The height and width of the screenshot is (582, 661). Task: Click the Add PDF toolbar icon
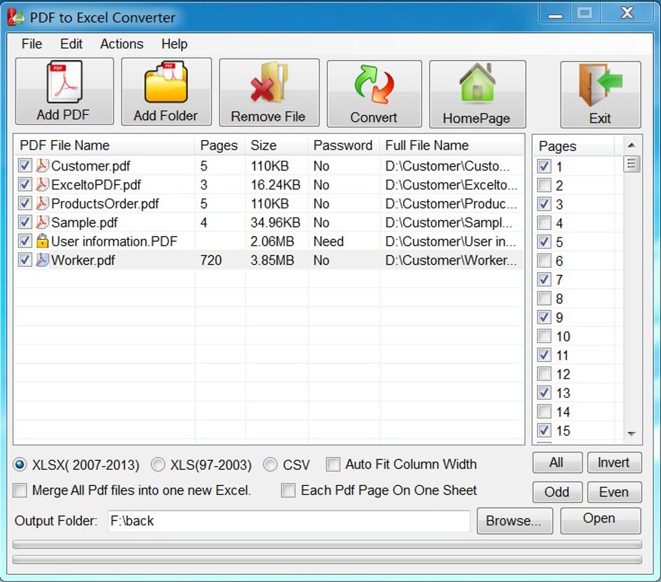point(63,84)
